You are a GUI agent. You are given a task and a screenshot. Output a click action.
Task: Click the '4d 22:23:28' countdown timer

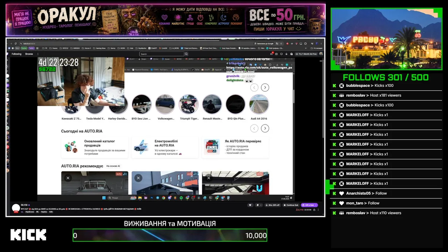coord(58,62)
